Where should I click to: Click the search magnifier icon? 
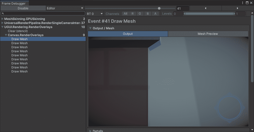pos(3,14)
